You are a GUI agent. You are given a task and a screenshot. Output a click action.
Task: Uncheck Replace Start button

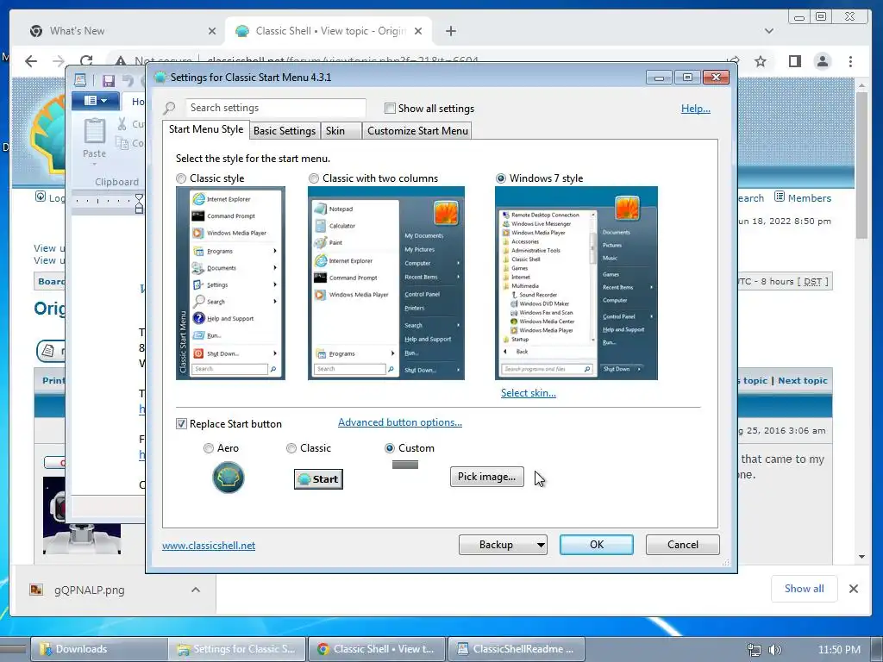coord(181,424)
